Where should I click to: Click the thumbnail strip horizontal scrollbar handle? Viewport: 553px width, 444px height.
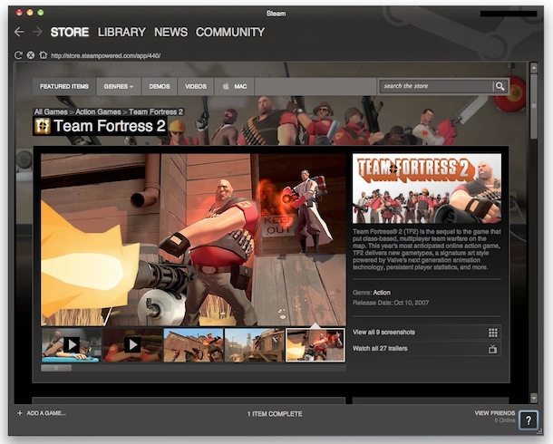[56, 368]
